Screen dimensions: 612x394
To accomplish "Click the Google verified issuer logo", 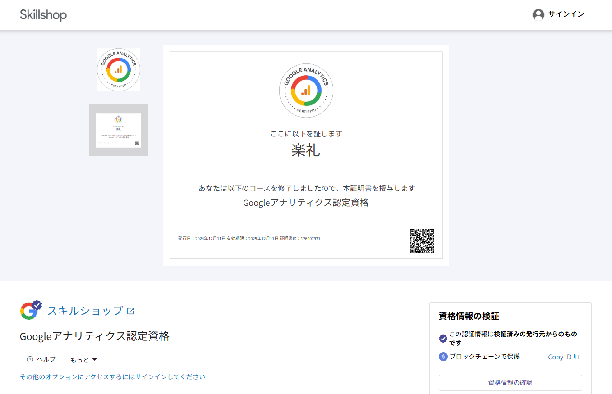I will tap(31, 310).
